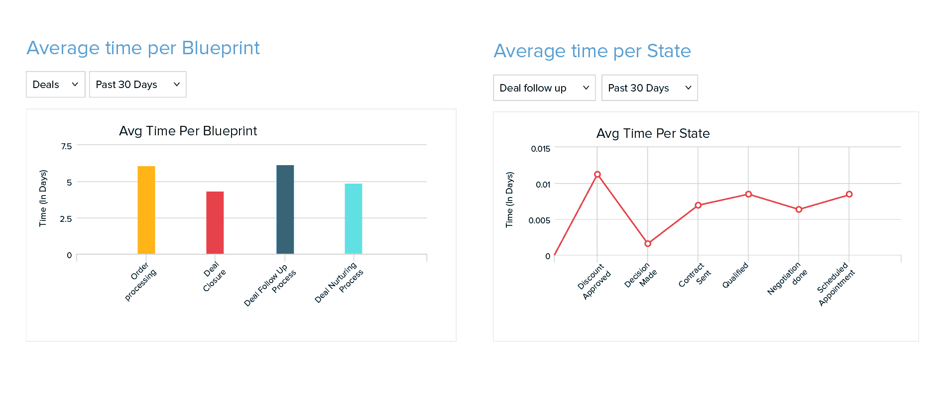Click the Scheduled Appointment axis label
Image resolution: width=946 pixels, height=398 pixels.
pos(835,285)
